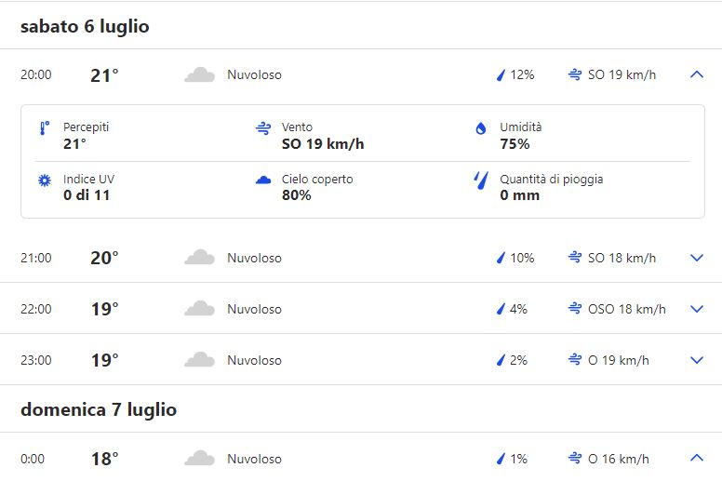722x481 pixels.
Task: Click the wind icon beside Vento
Action: pos(263,128)
